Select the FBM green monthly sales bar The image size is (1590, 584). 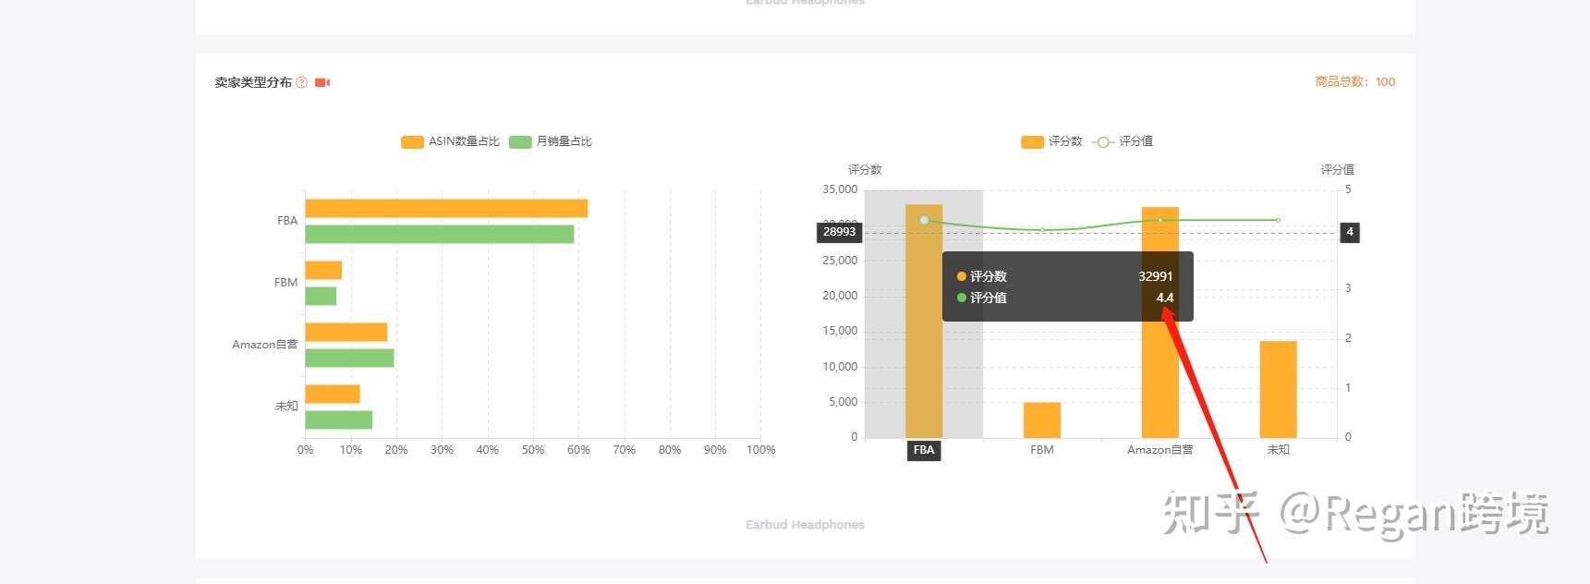pos(321,296)
